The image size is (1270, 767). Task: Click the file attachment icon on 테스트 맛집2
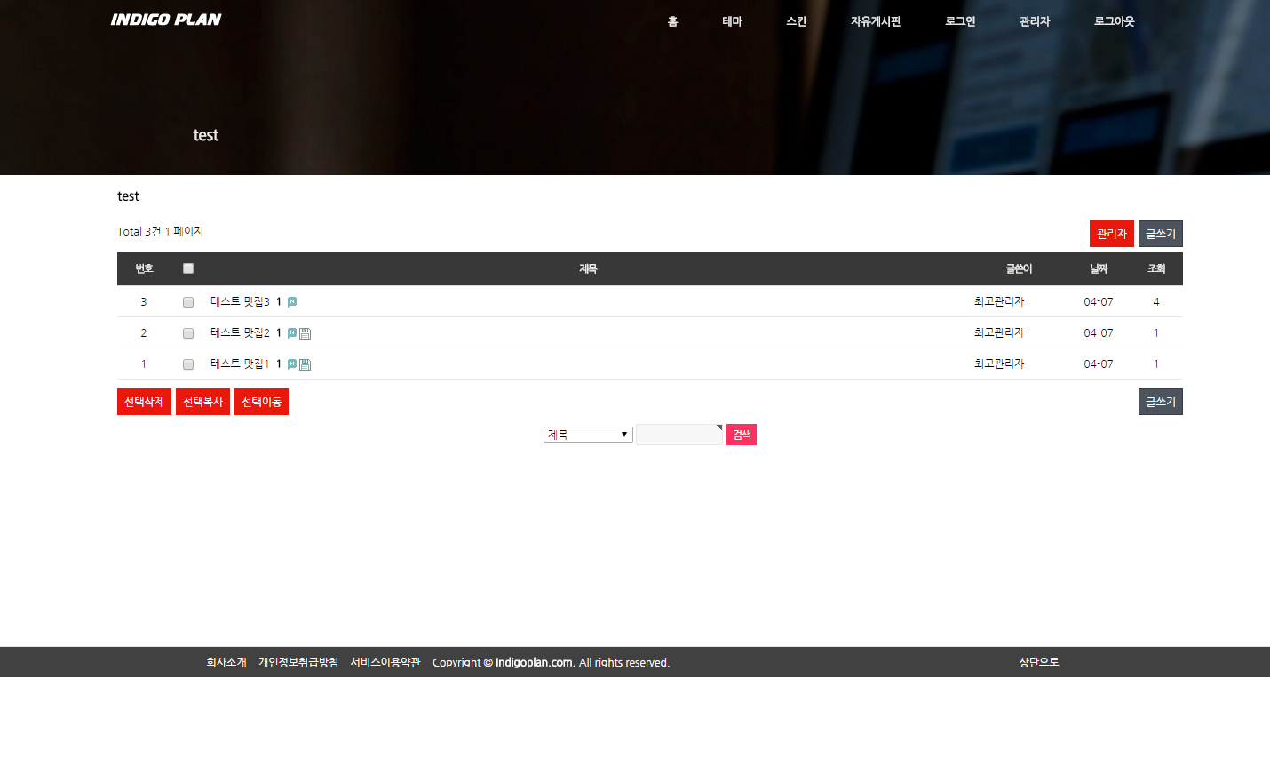point(306,333)
